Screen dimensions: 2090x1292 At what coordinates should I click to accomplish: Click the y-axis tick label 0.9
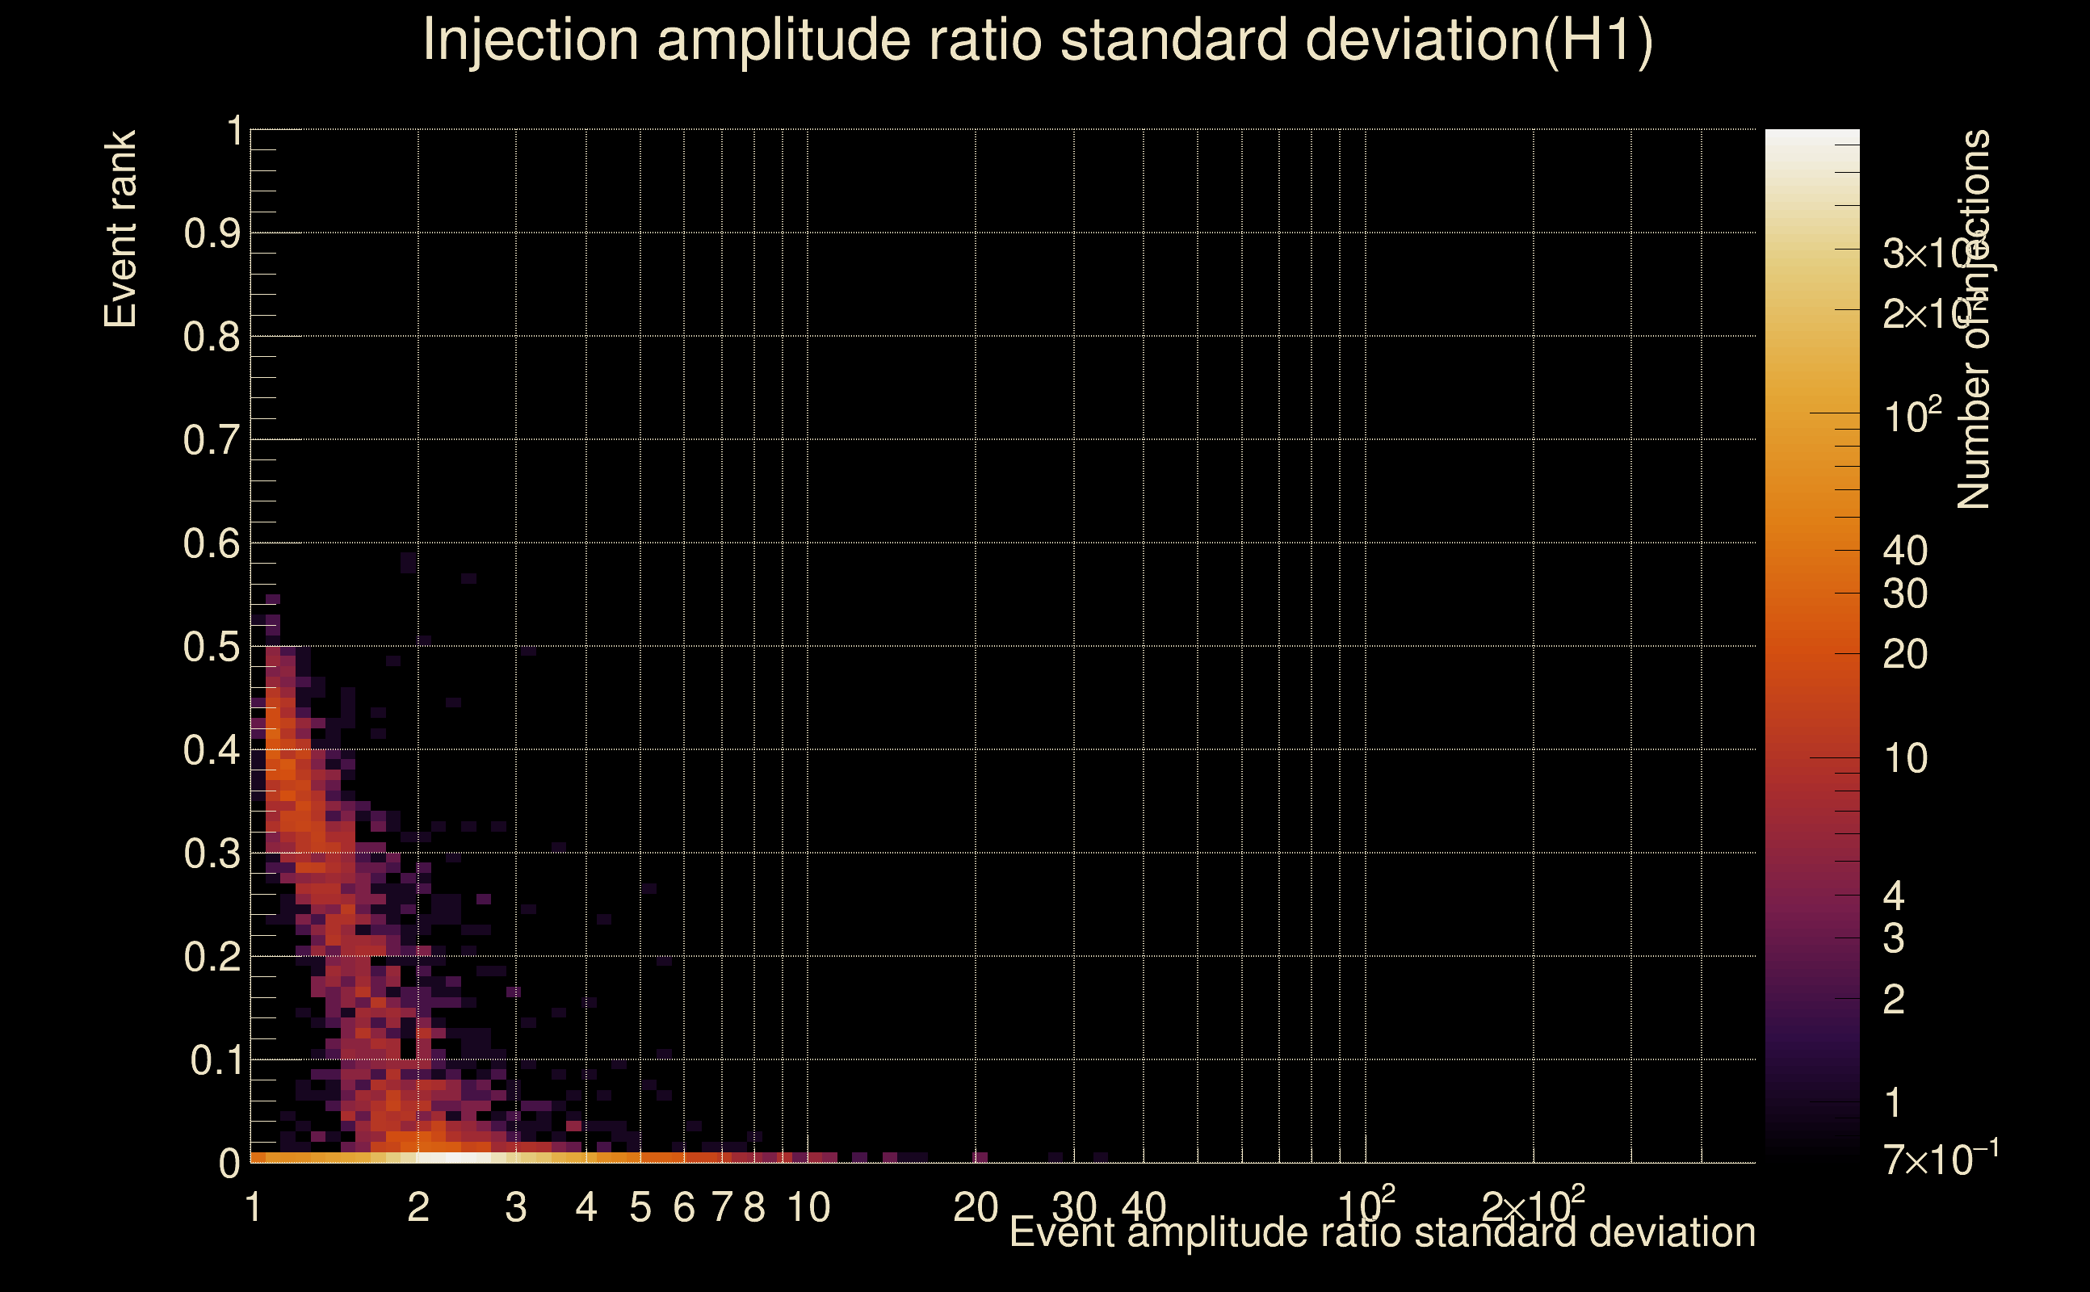[211, 234]
